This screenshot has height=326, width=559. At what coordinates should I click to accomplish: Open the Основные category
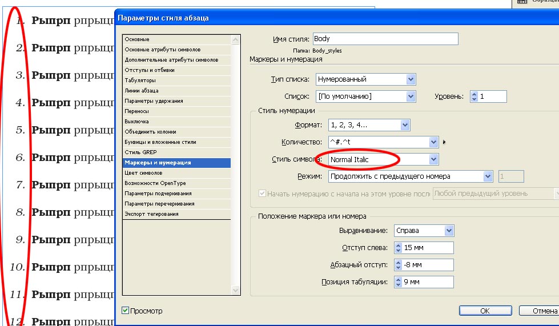point(177,39)
